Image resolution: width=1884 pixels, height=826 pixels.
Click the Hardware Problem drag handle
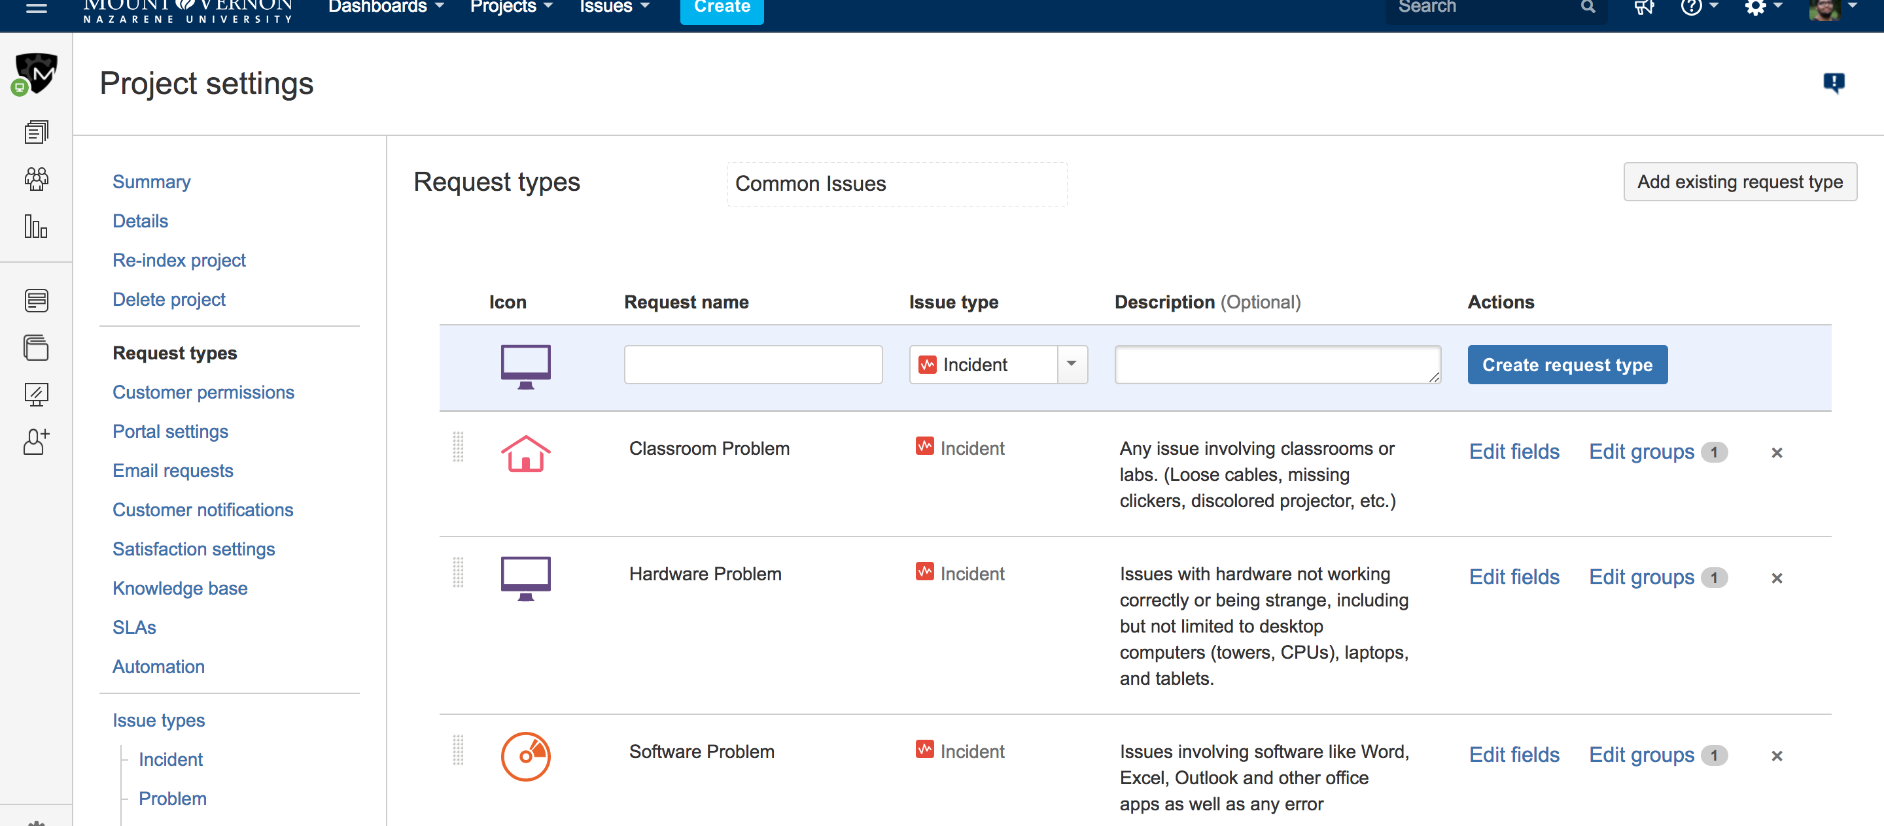click(x=458, y=572)
